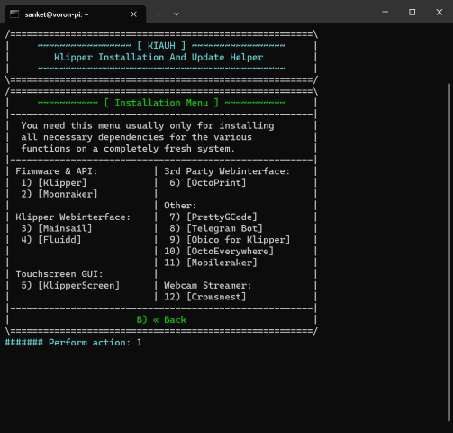Click the 'B) « Back' option

[x=161, y=319]
